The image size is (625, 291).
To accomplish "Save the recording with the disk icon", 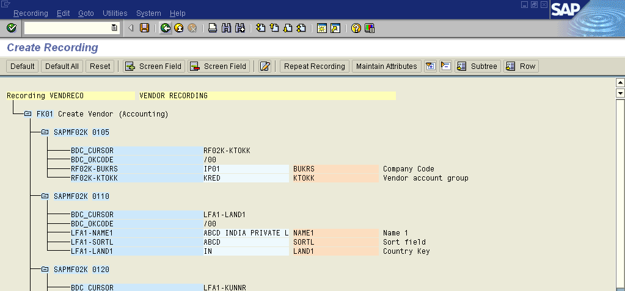I will pos(145,28).
